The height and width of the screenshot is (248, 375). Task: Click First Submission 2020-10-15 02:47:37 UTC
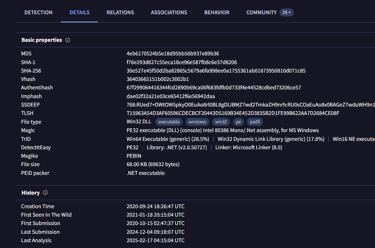155,223
